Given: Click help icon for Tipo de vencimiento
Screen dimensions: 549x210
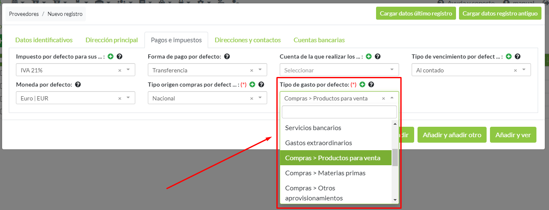Looking at the screenshot, I should click(x=518, y=56).
